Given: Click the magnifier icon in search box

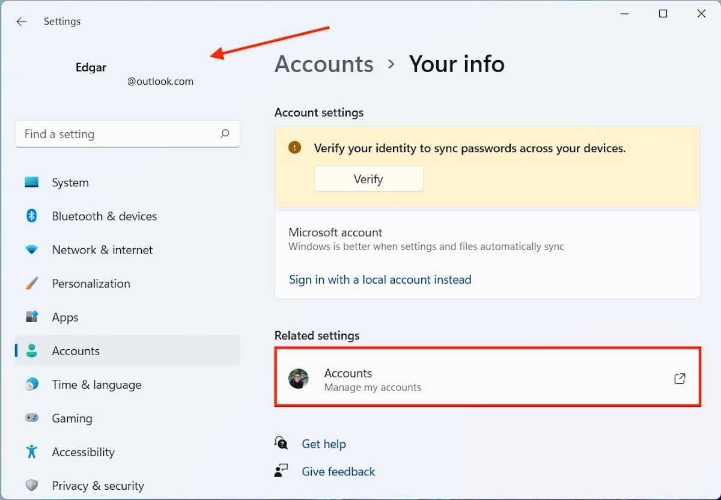Looking at the screenshot, I should pos(225,134).
